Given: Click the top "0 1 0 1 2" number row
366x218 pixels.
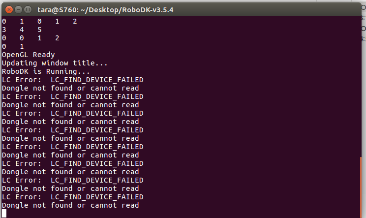Looking at the screenshot, I should [x=39, y=21].
